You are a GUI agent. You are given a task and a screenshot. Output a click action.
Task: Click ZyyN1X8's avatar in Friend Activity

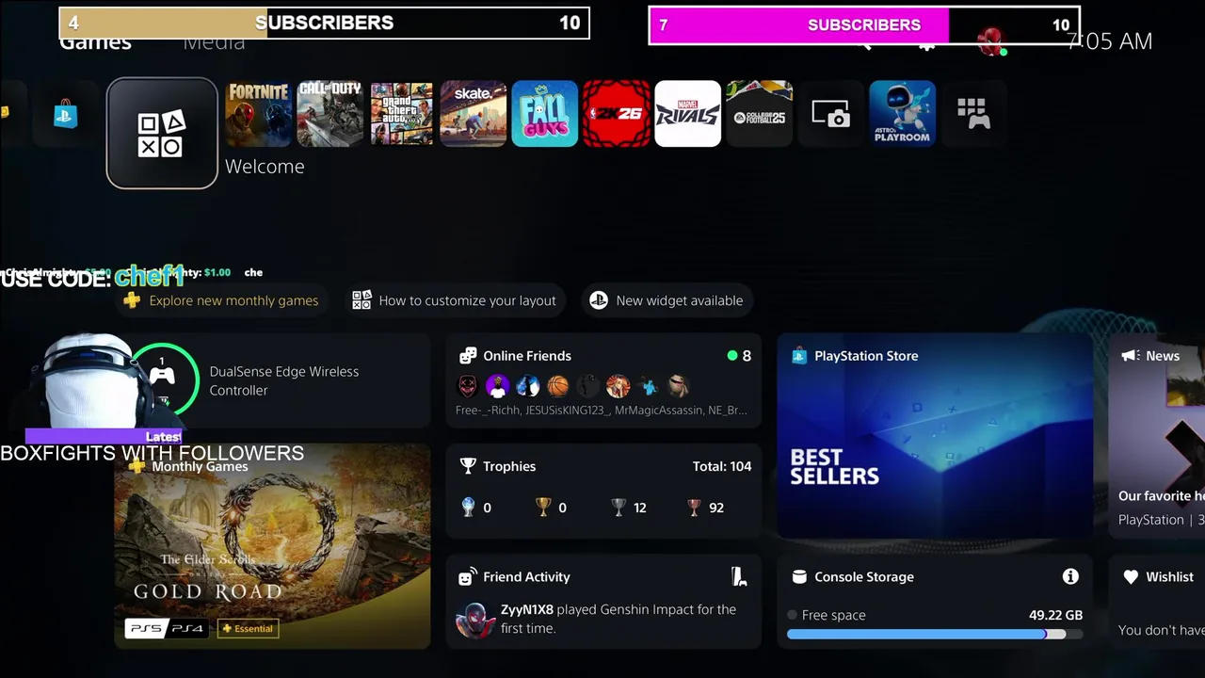click(x=475, y=619)
